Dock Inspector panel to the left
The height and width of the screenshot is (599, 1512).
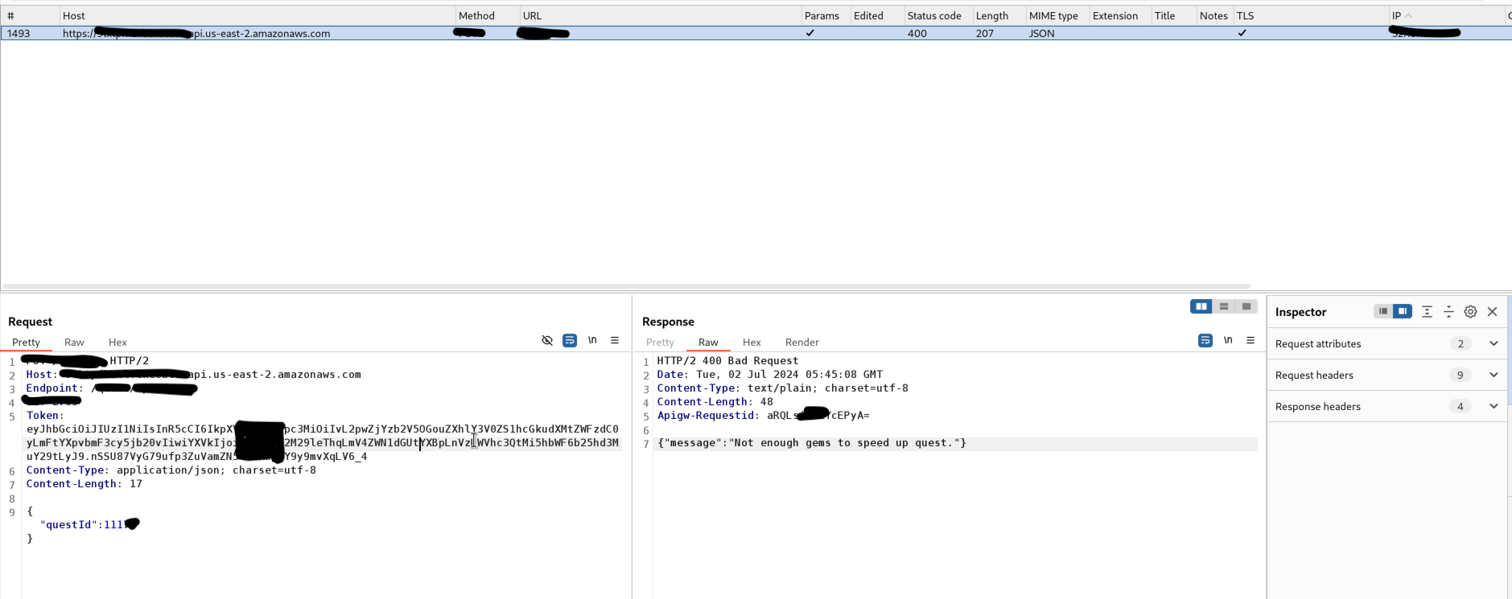(1382, 311)
